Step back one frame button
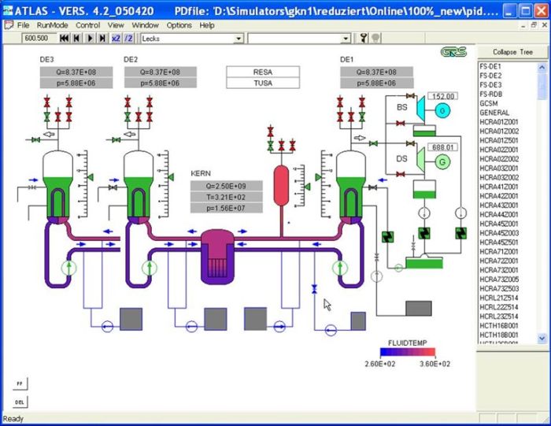 pyautogui.click(x=76, y=39)
